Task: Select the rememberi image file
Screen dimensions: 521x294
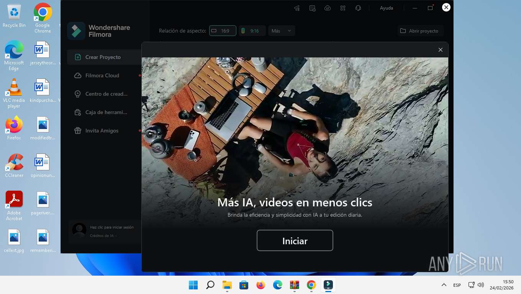Action: (43, 241)
